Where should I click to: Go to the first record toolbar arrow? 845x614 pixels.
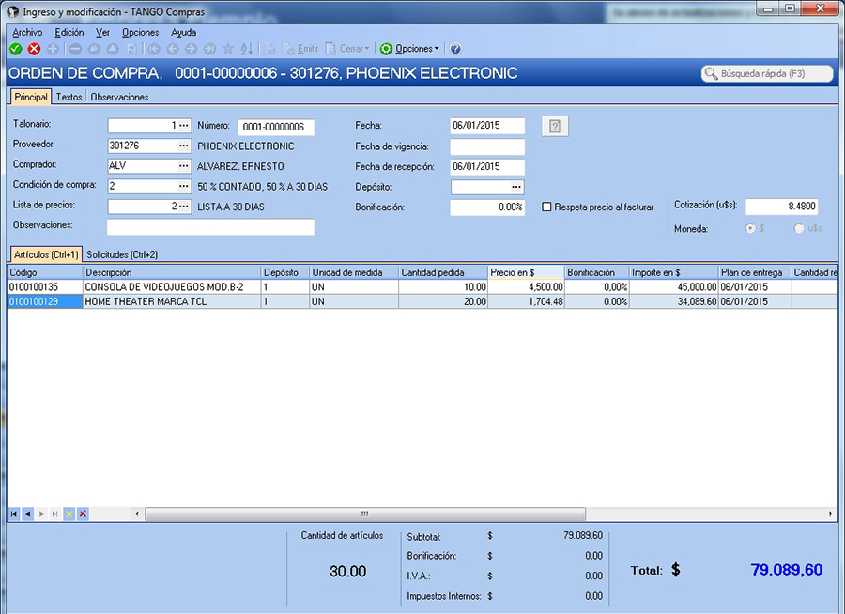(x=154, y=49)
